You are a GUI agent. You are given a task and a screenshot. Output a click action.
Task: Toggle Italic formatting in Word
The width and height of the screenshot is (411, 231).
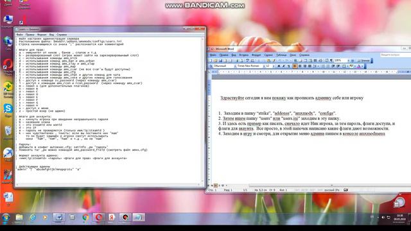coord(284,66)
